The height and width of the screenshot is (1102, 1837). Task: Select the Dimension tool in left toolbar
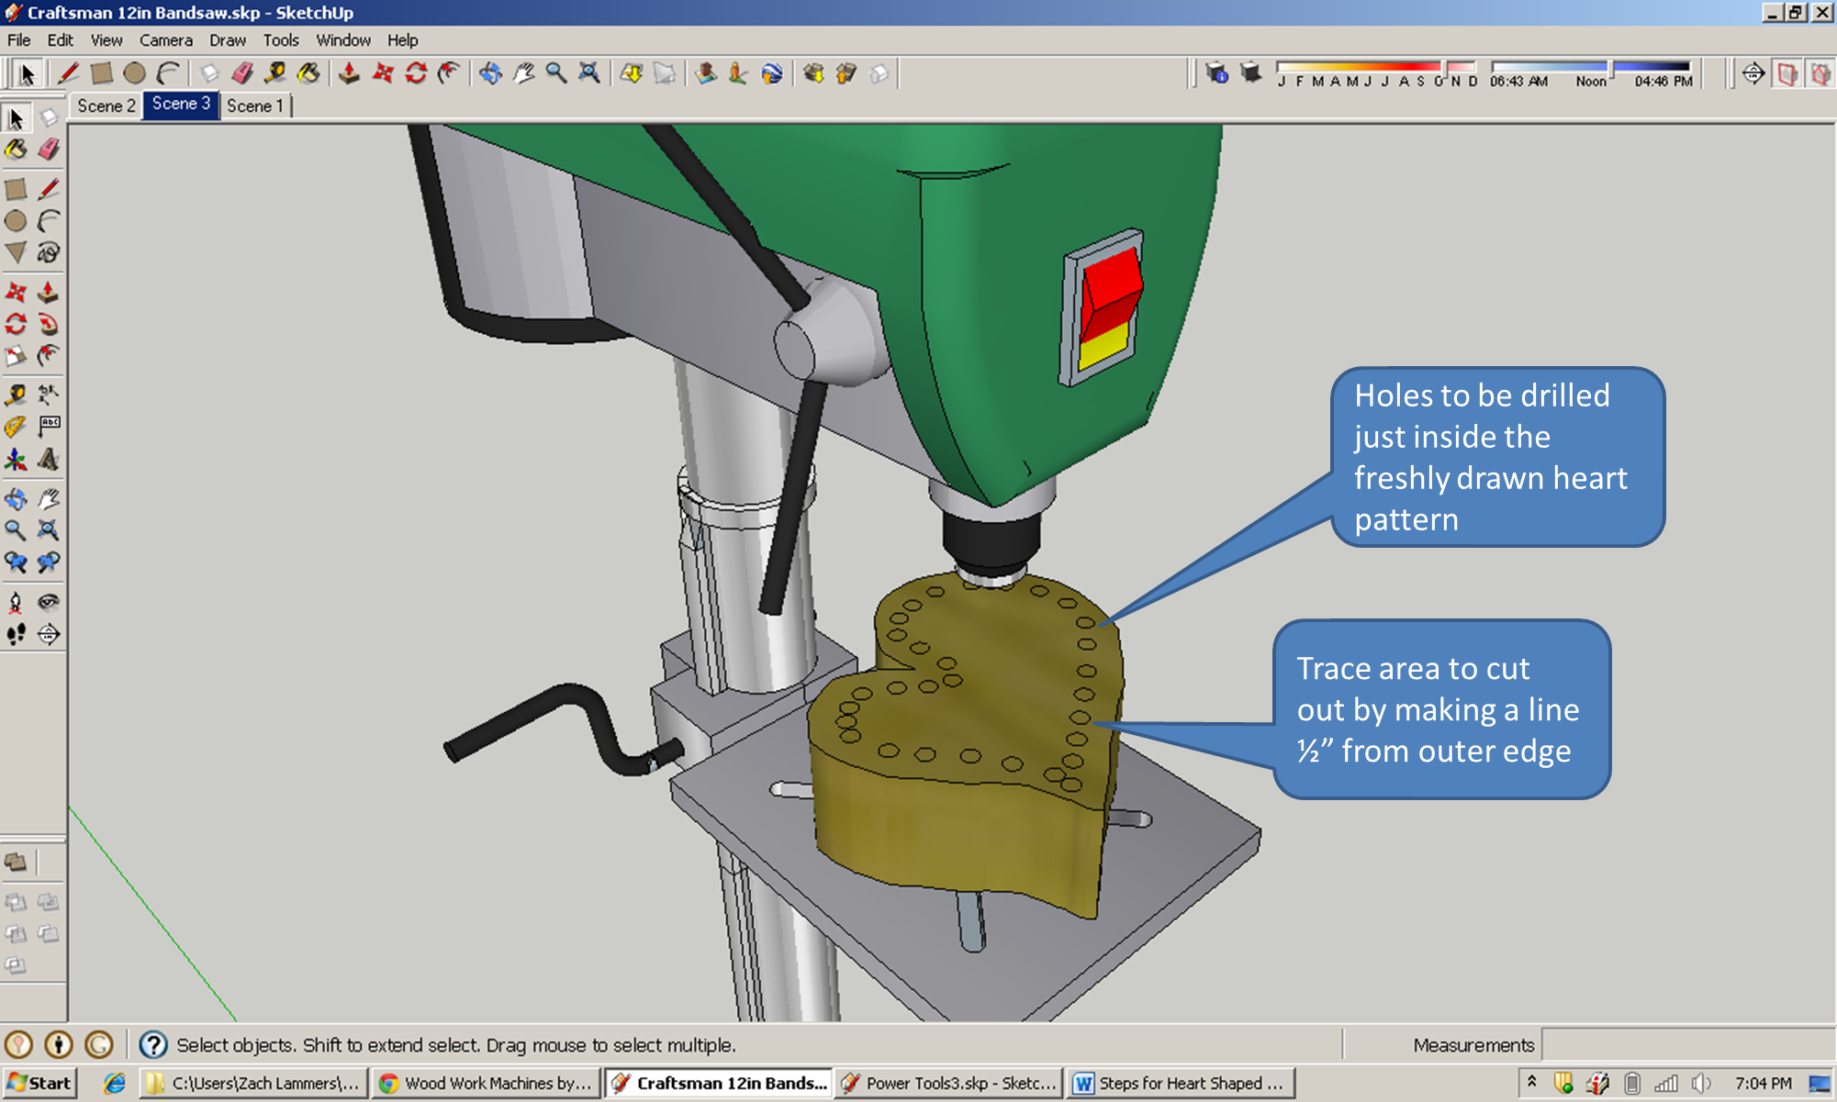point(49,395)
